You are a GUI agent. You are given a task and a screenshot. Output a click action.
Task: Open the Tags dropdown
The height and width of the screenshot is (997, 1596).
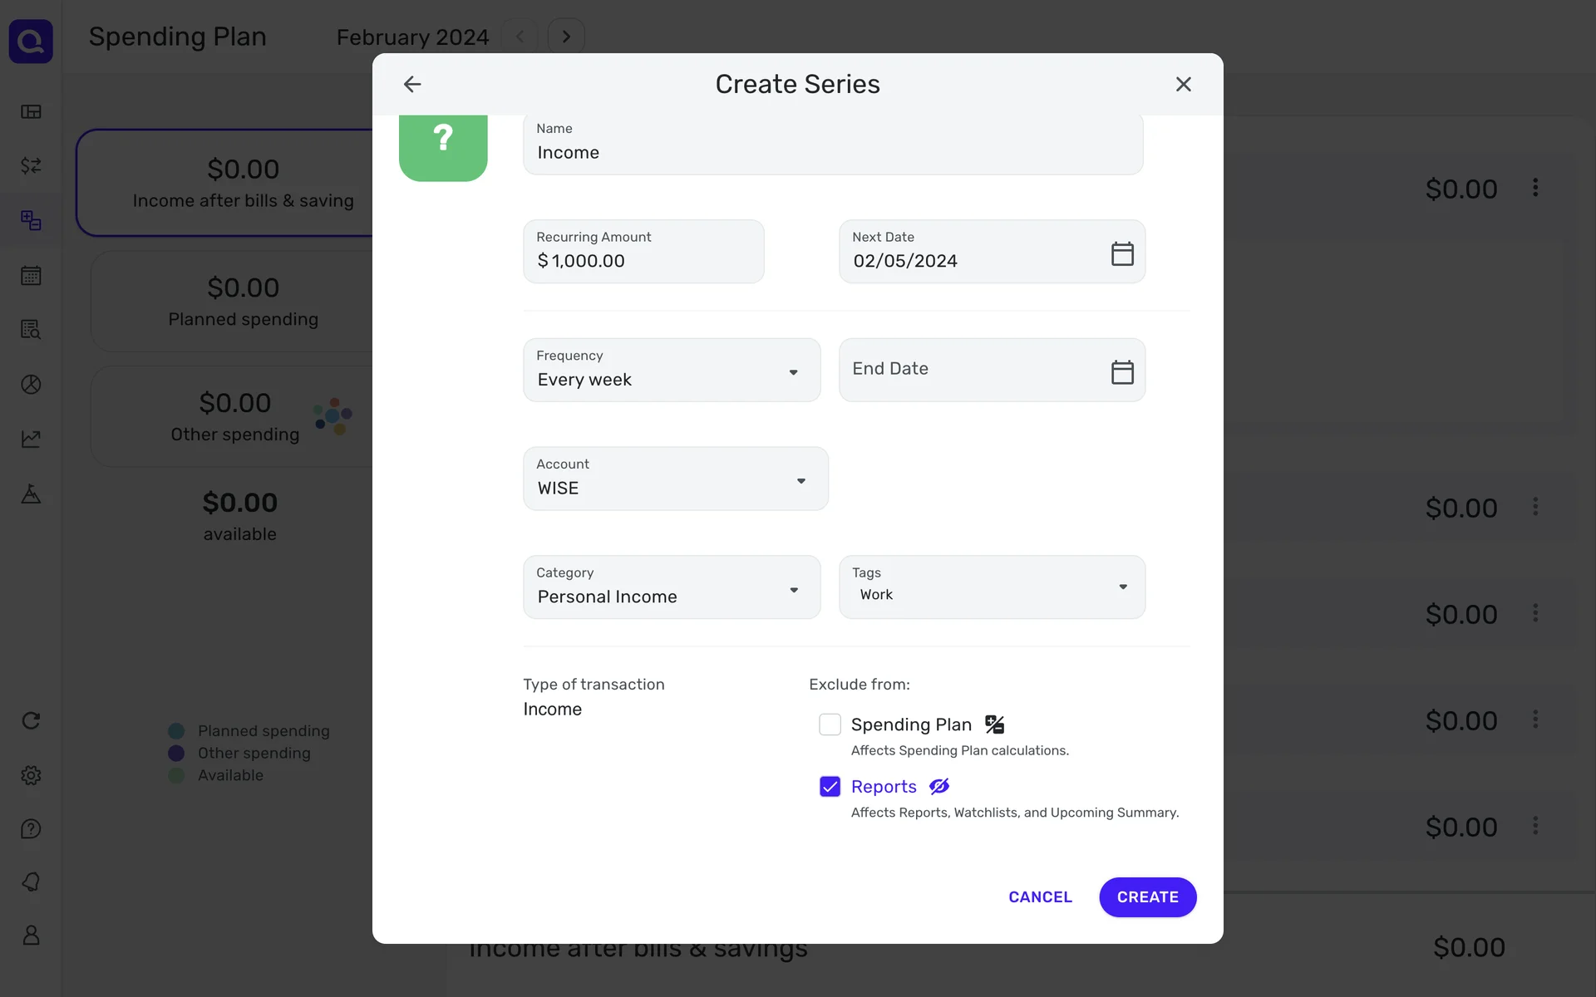click(992, 588)
